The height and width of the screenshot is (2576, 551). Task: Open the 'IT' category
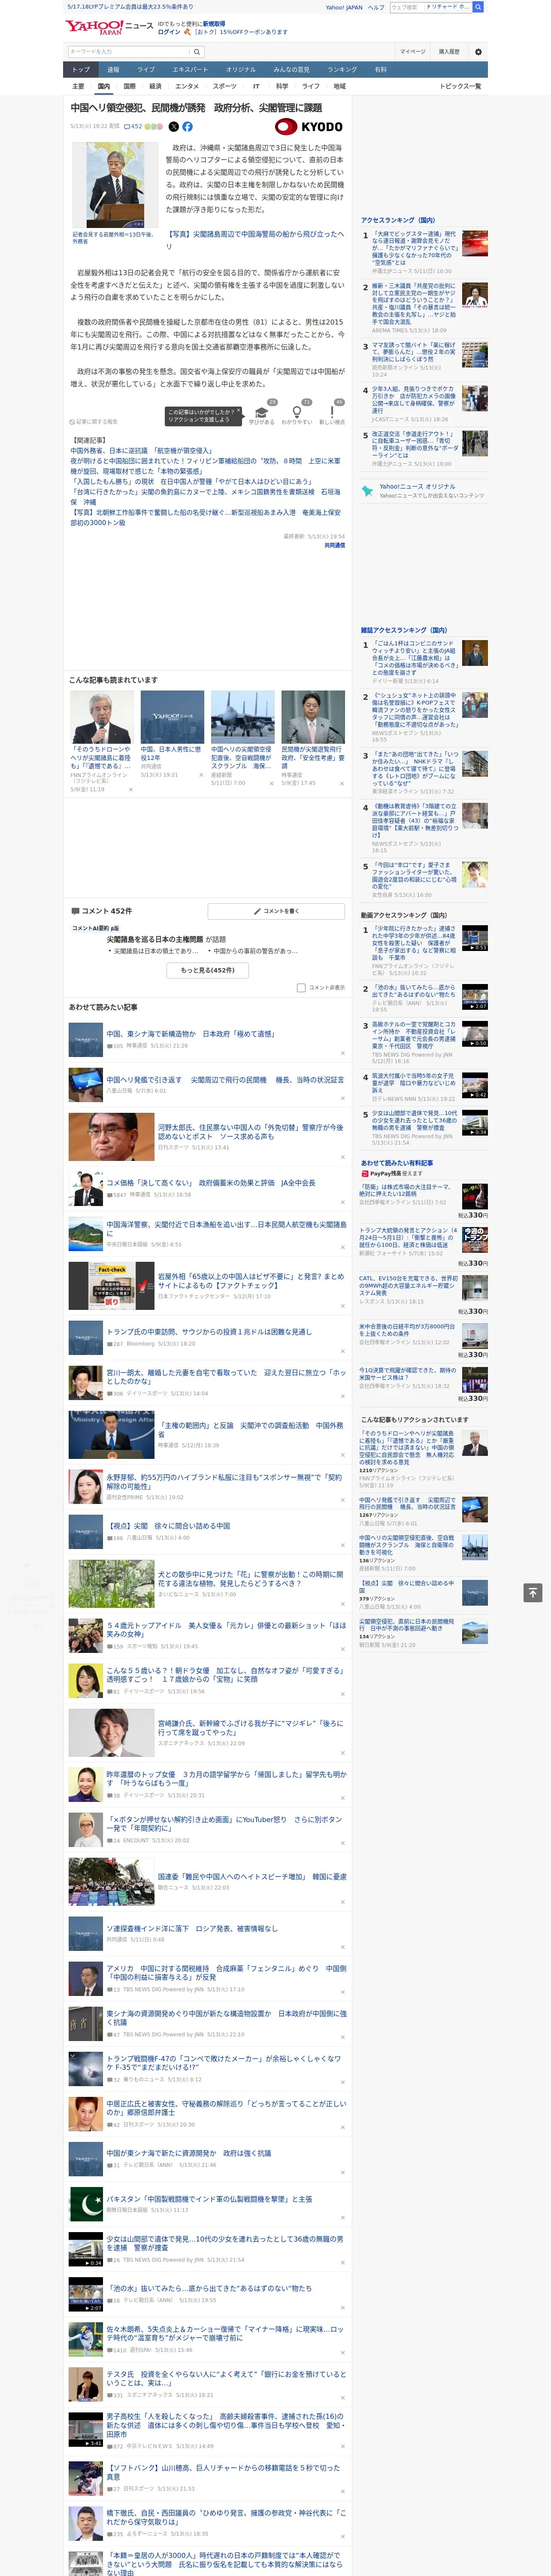256,87
